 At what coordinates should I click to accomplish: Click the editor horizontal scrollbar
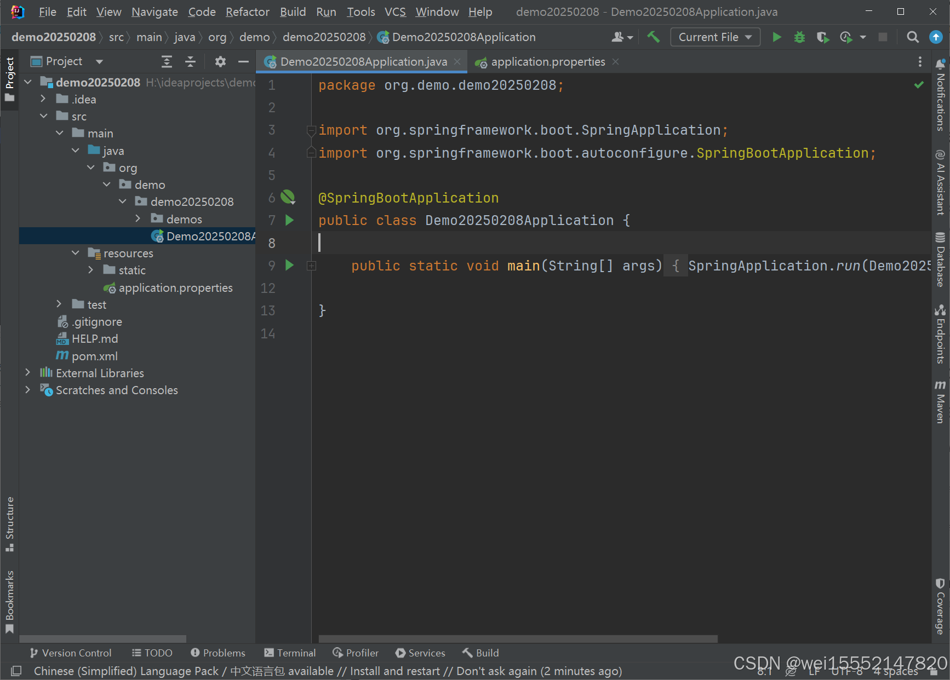518,639
